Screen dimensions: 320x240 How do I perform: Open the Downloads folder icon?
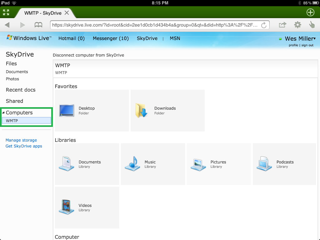[x=141, y=110]
